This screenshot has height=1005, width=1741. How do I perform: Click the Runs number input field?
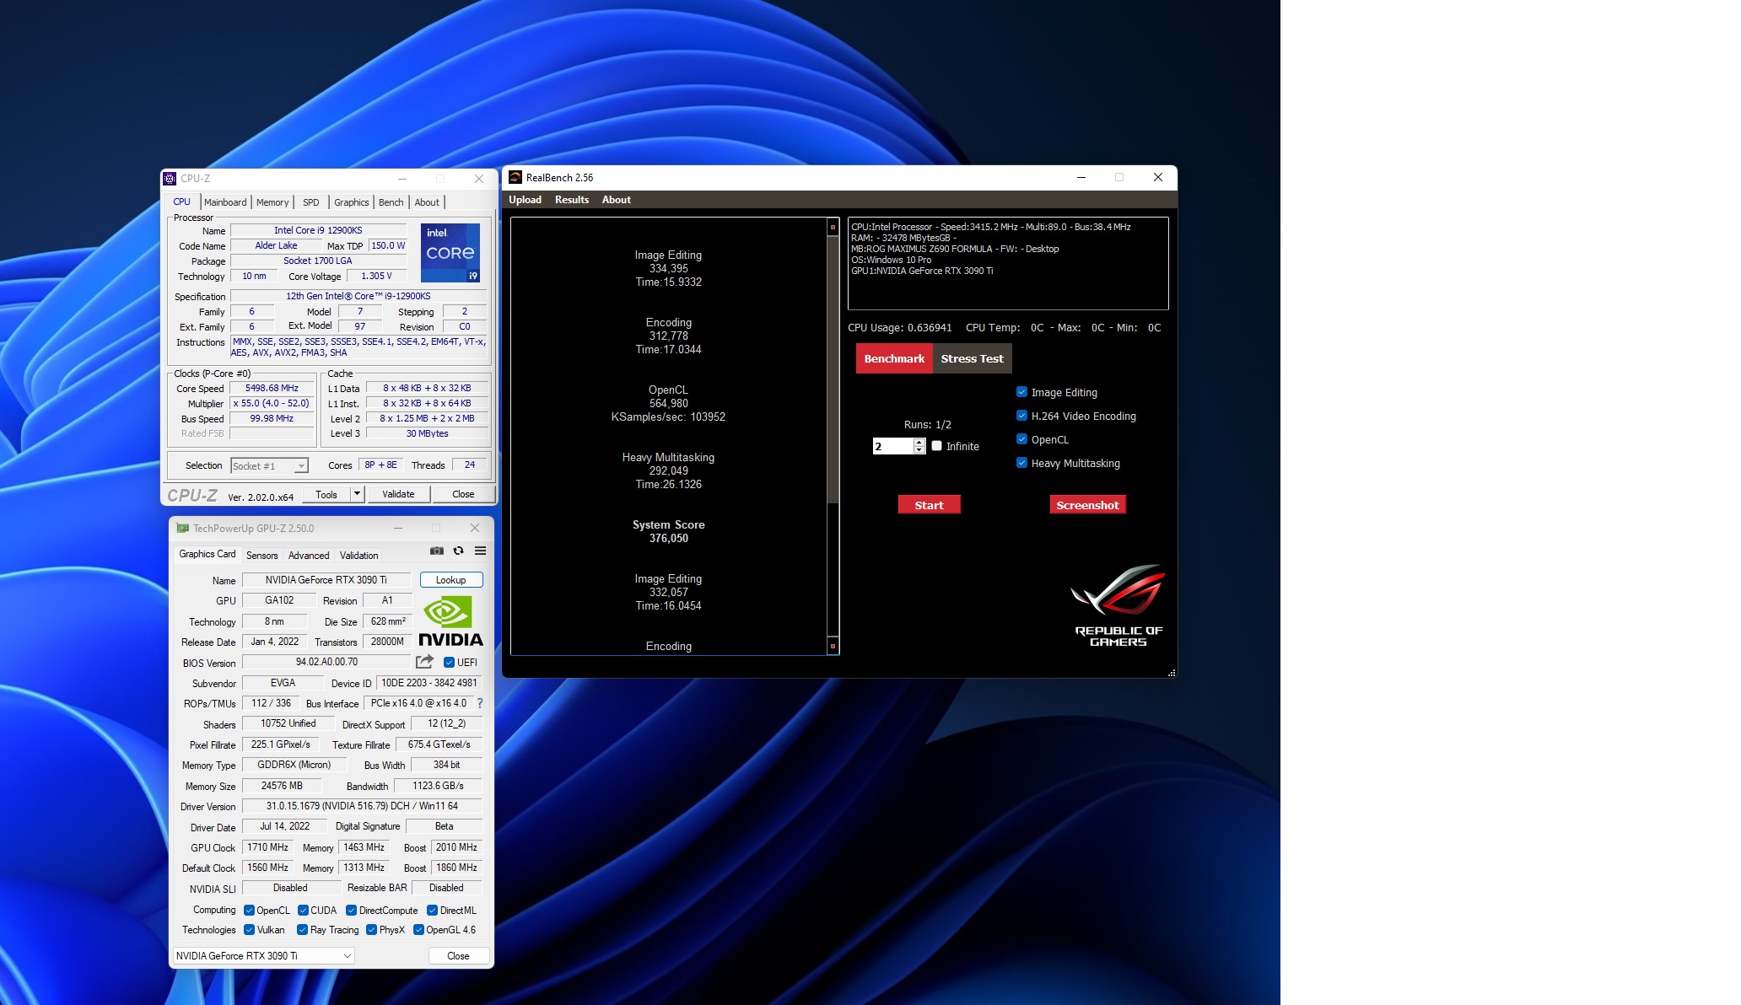pos(893,446)
